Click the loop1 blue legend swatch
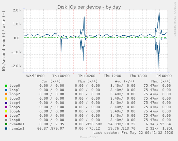Viewport: 178px width, 141px height. [6, 90]
